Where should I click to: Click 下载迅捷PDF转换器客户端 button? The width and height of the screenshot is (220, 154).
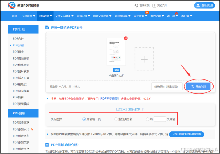[187, 134]
